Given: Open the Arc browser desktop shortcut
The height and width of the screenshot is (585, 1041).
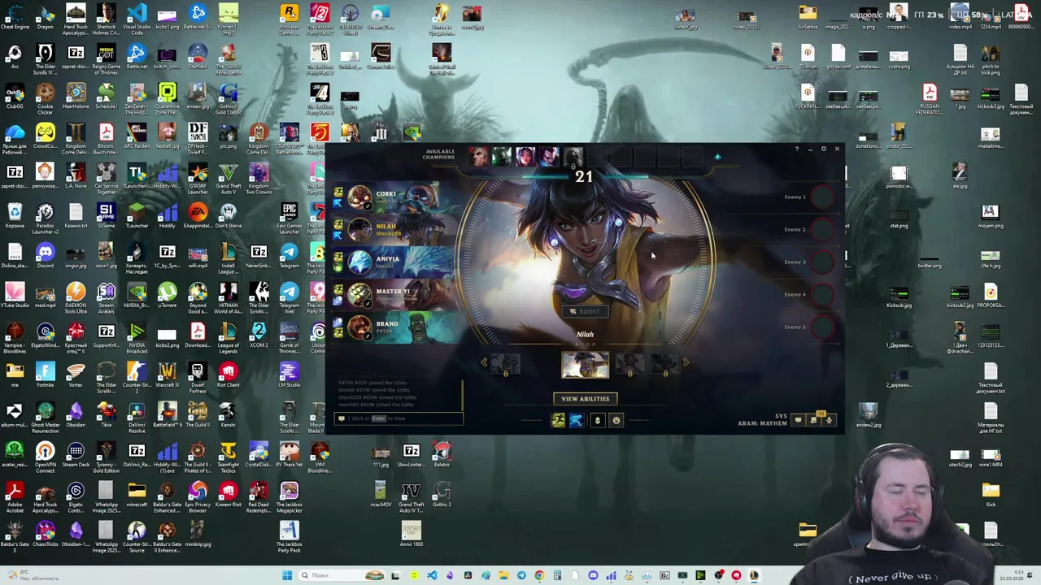Looking at the screenshot, I should [15, 57].
